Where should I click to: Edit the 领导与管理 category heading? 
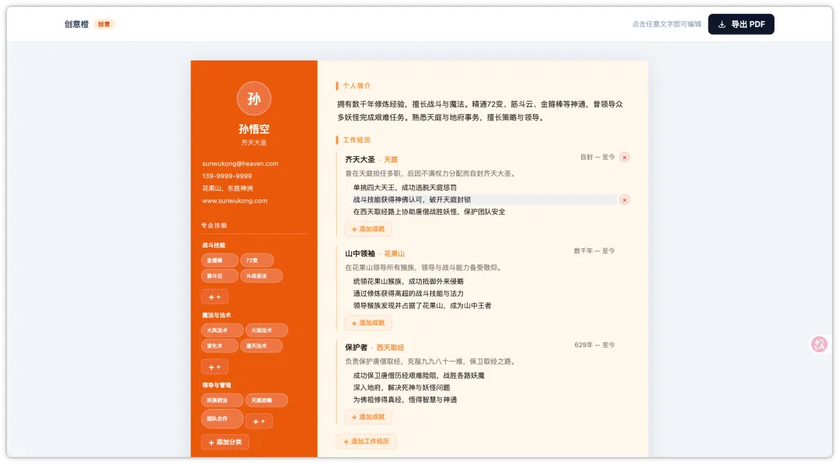(x=216, y=386)
